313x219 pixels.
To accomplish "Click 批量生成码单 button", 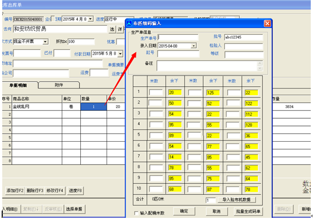I will pyautogui.click(x=248, y=211).
